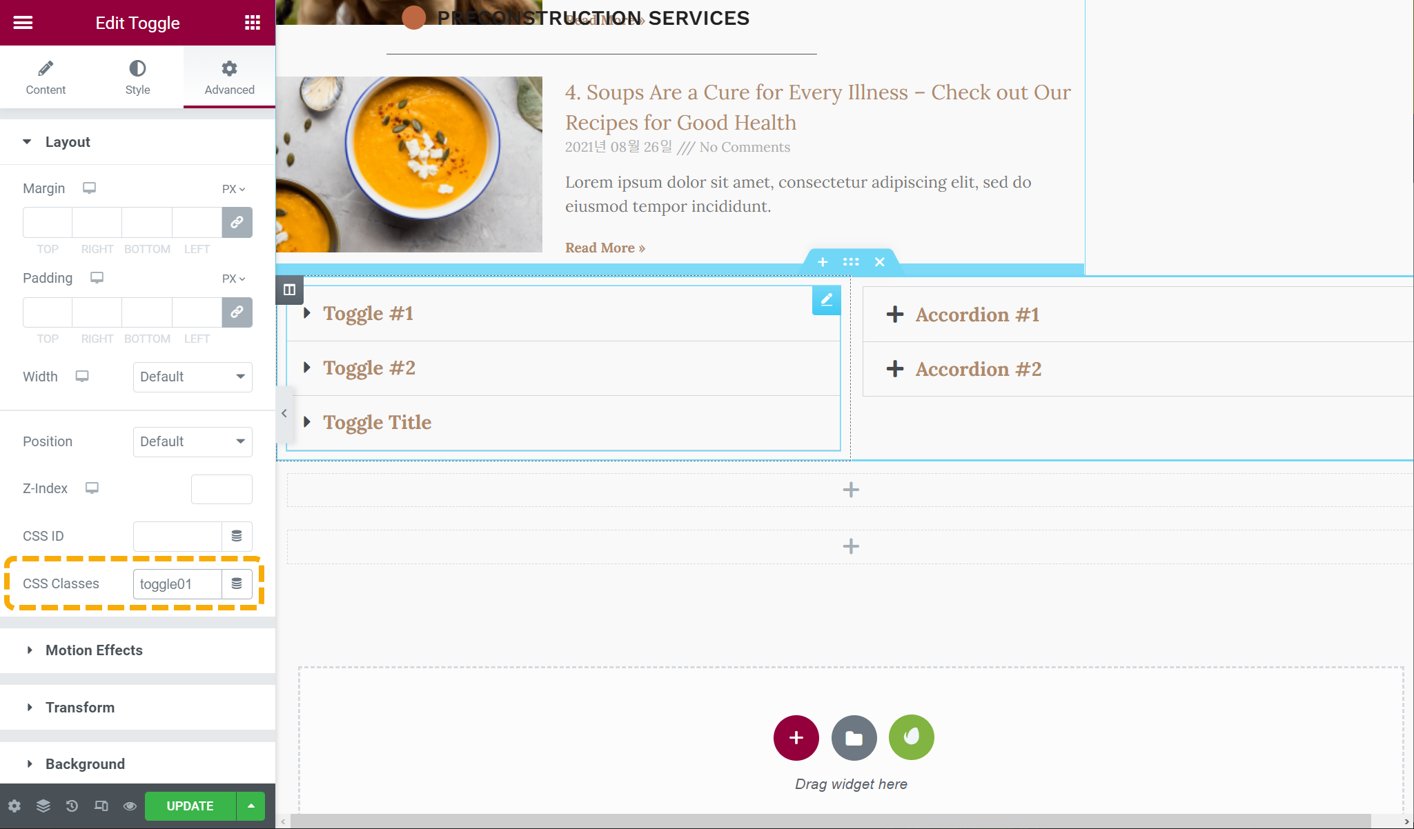Image resolution: width=1414 pixels, height=829 pixels.
Task: Switch to the Style tab
Action: pyautogui.click(x=137, y=77)
